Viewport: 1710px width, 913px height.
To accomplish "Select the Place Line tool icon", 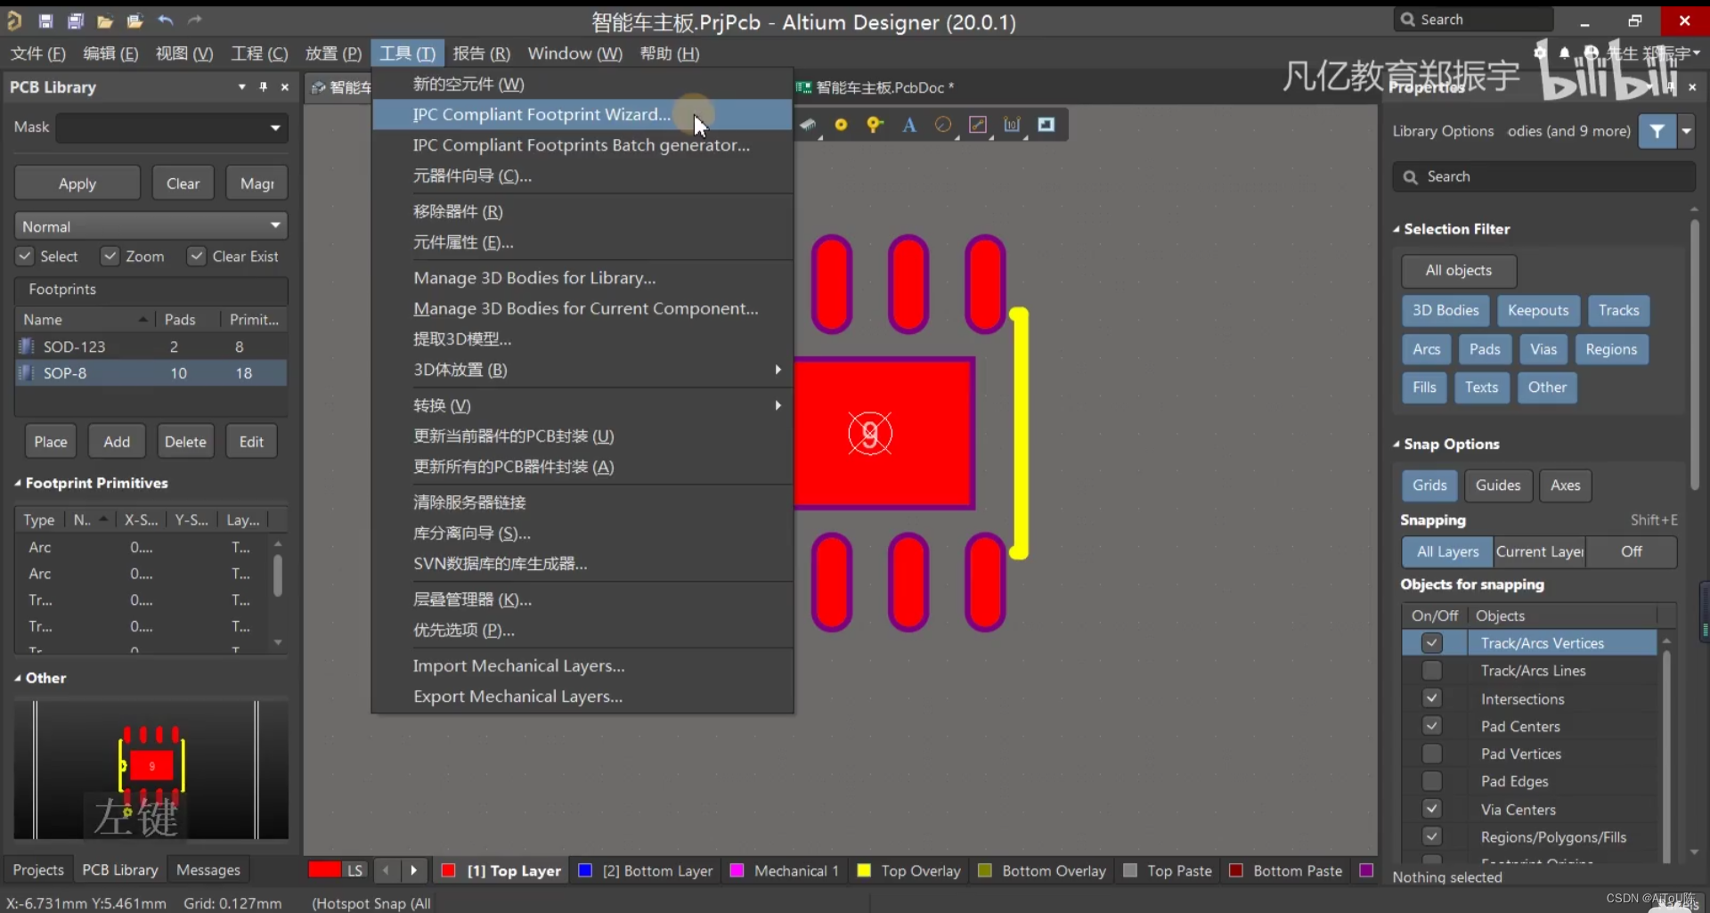I will [978, 125].
